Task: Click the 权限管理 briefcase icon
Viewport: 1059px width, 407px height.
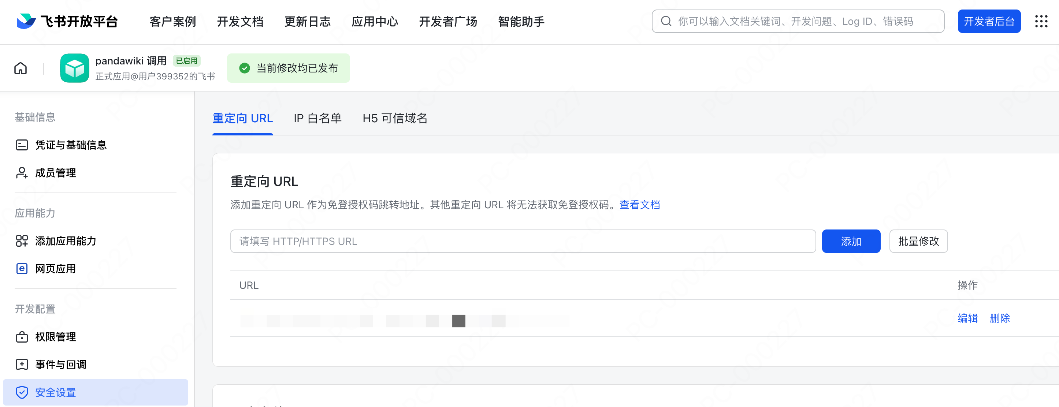Action: [22, 337]
